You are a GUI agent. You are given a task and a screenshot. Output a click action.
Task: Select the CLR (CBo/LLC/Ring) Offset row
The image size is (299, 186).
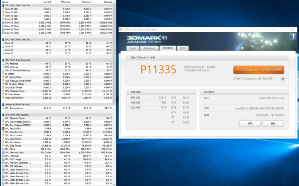pos(57,81)
